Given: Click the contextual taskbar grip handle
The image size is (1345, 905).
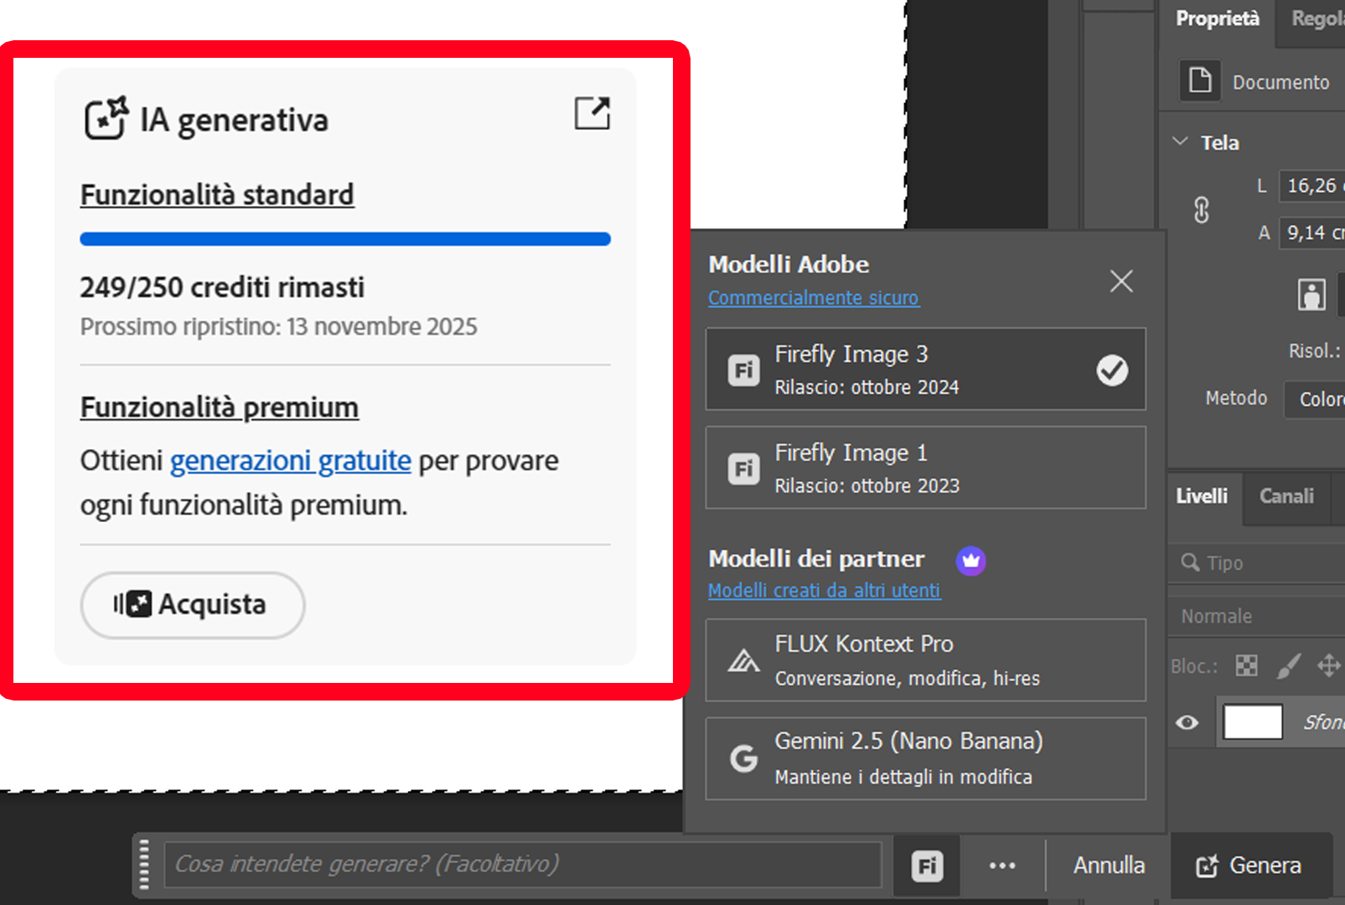Looking at the screenshot, I should 144,864.
